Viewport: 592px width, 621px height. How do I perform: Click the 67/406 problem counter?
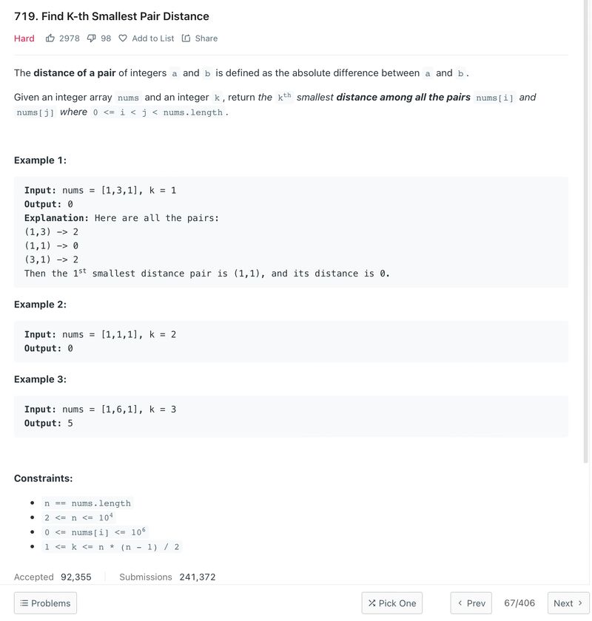point(519,603)
